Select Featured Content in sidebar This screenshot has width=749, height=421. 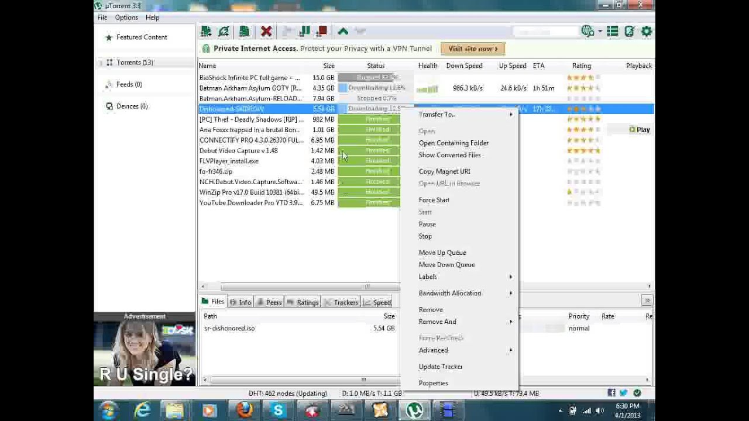(142, 37)
